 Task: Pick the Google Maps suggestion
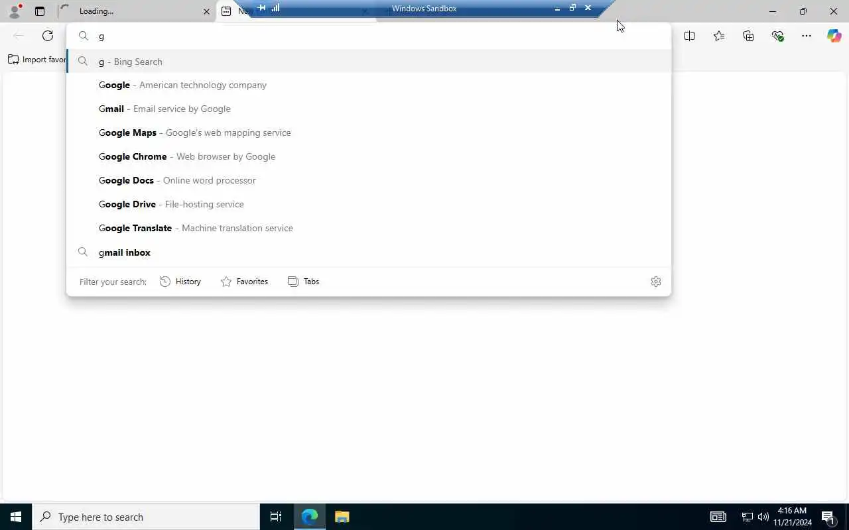369,132
